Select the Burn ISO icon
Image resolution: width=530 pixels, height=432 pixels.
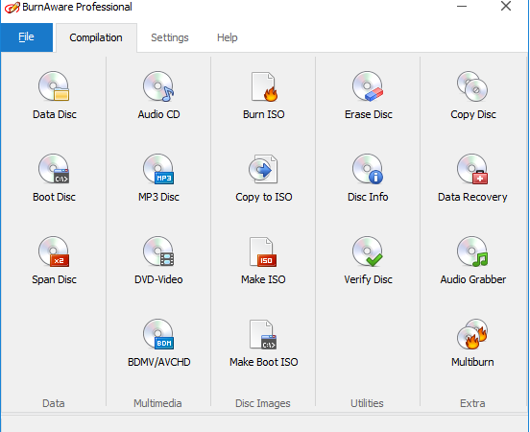point(264,96)
